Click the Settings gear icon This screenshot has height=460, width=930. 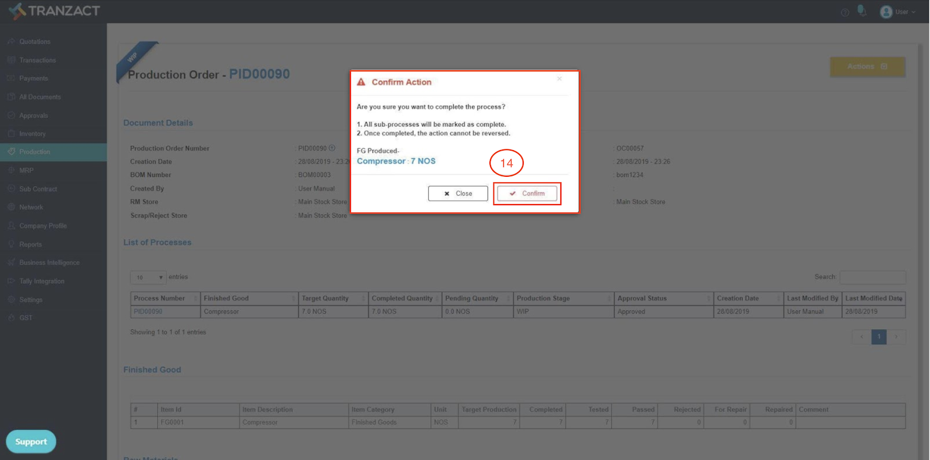(11, 299)
